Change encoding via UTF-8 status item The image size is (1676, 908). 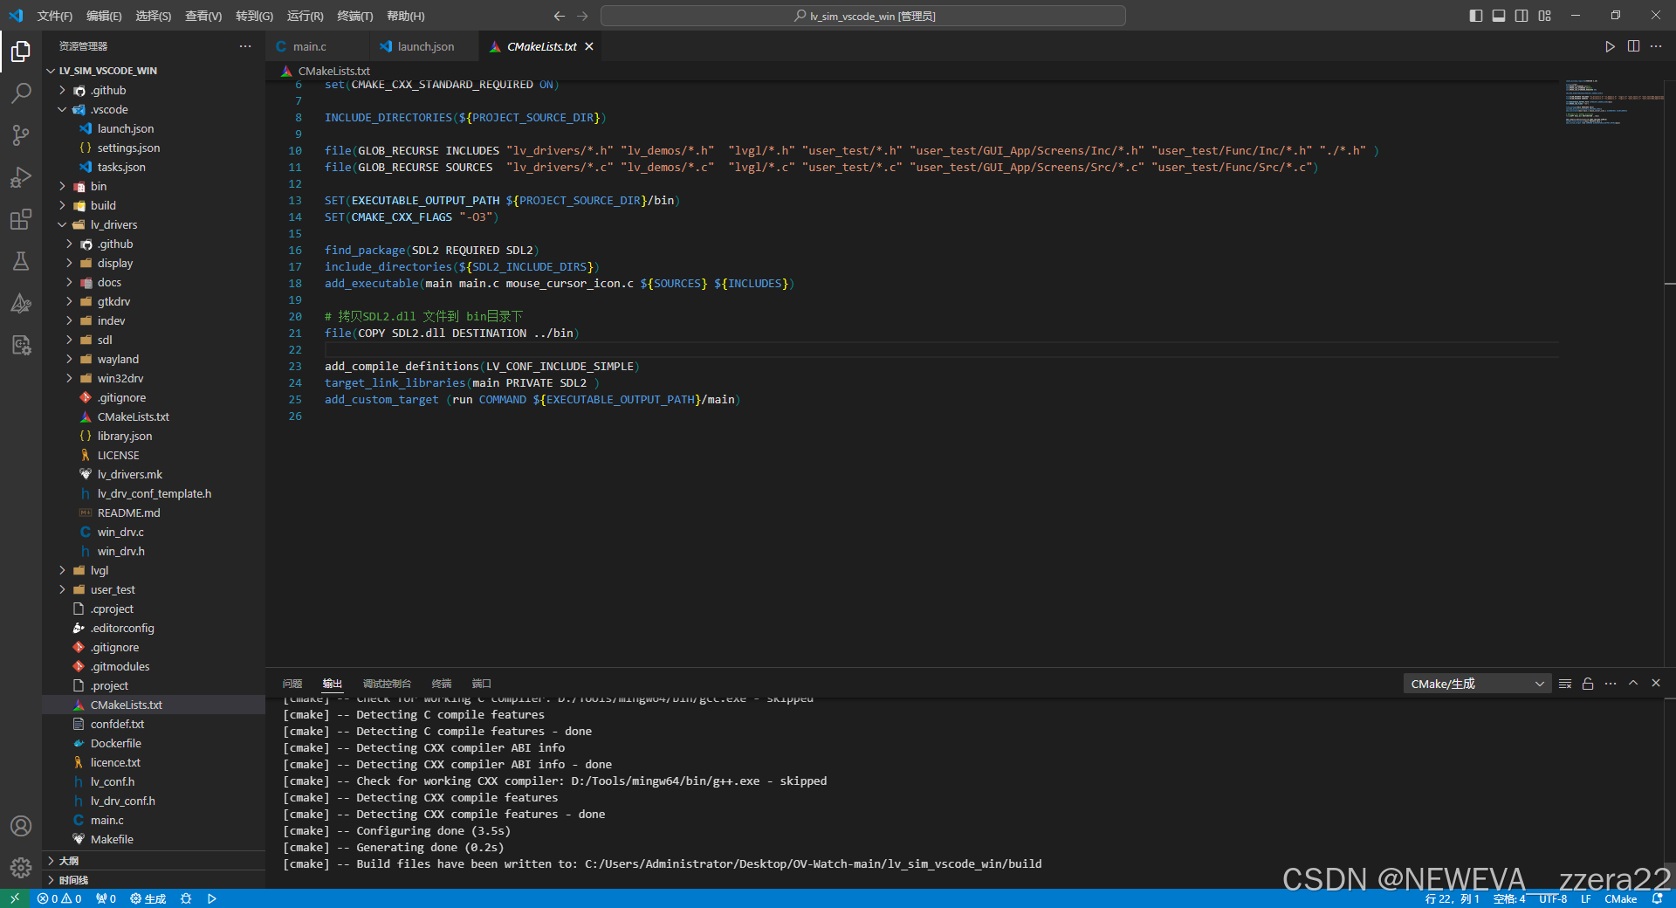click(x=1552, y=898)
